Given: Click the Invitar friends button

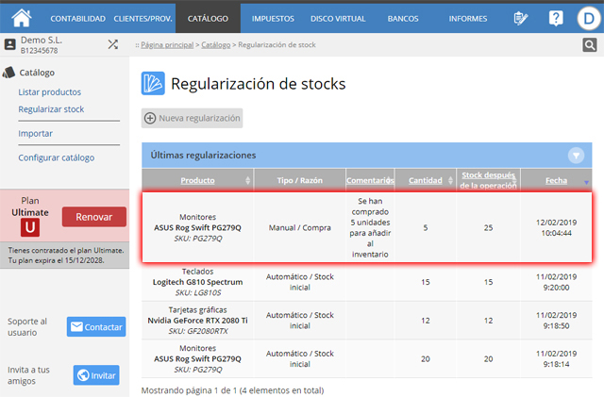Looking at the screenshot, I should click(x=96, y=375).
